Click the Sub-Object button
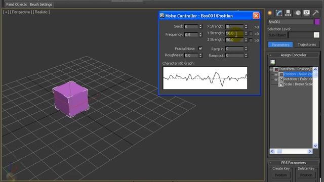 point(277,35)
